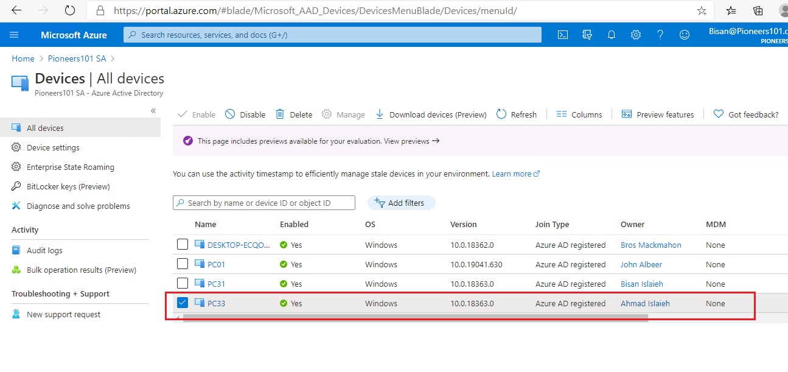Click the OS column header

point(370,224)
